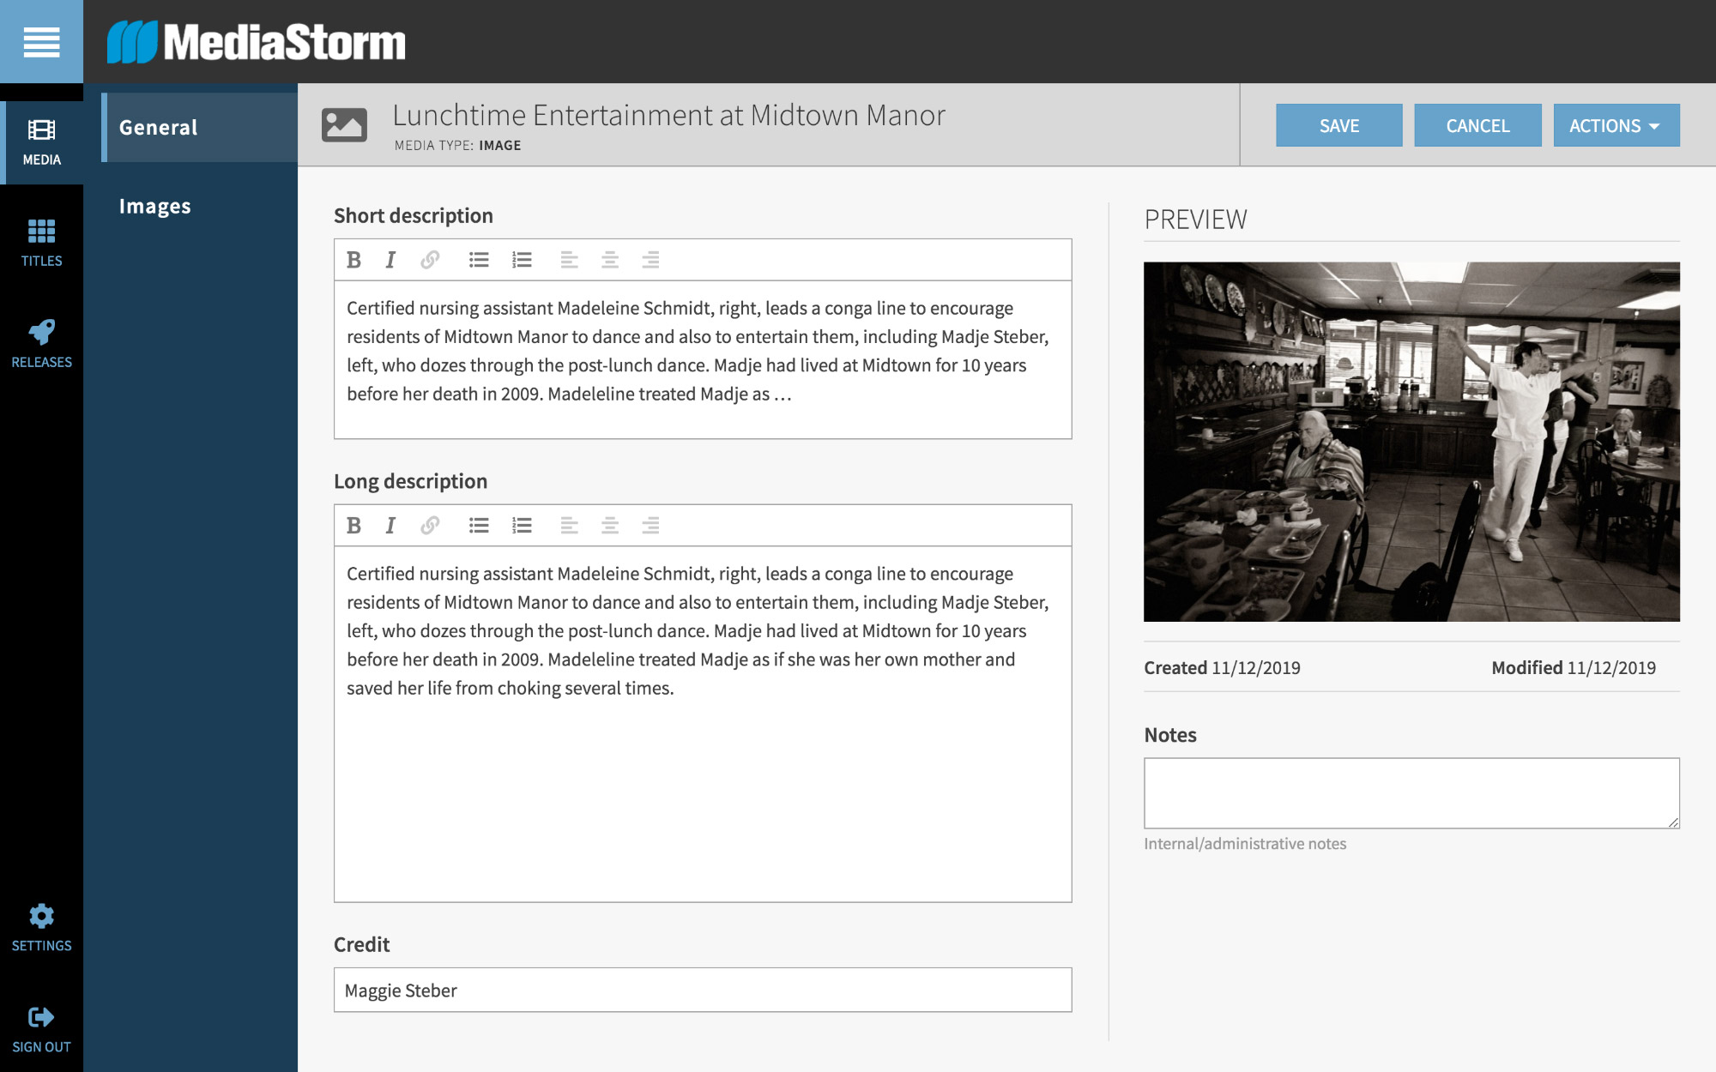Click the preview photo thumbnail

pos(1411,442)
